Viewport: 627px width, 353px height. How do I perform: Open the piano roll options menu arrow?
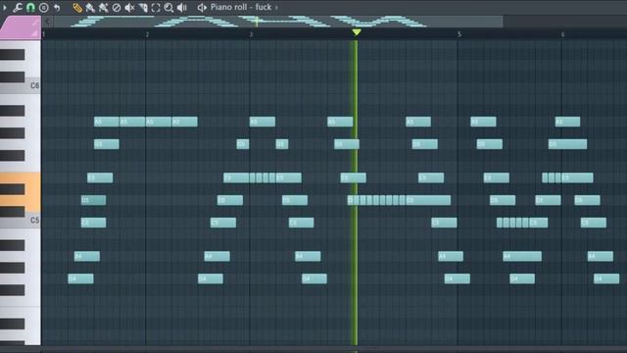pyautogui.click(x=4, y=7)
